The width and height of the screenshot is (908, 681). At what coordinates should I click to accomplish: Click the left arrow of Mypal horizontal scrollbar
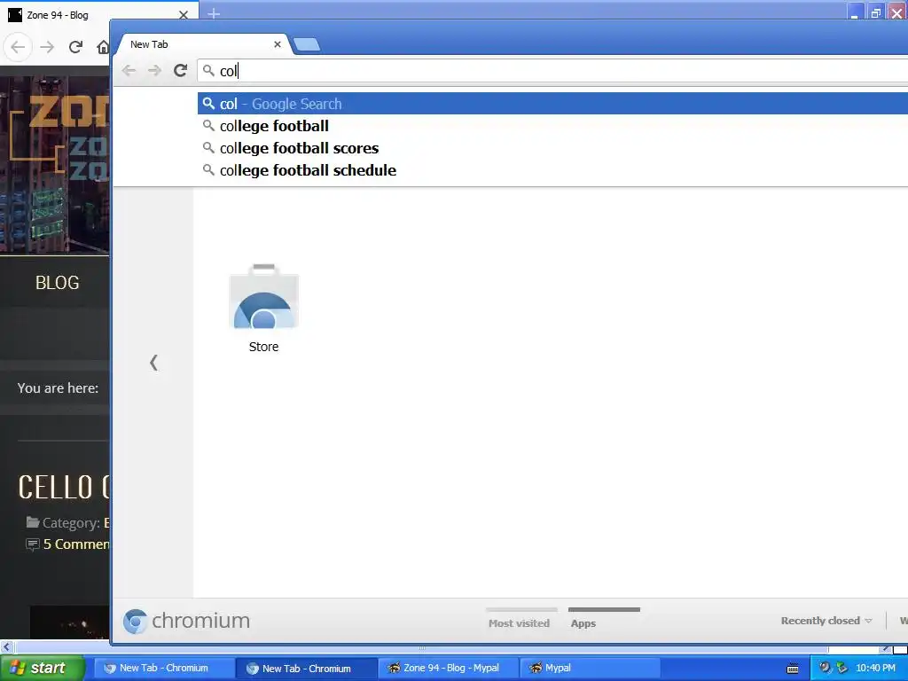tap(6, 647)
